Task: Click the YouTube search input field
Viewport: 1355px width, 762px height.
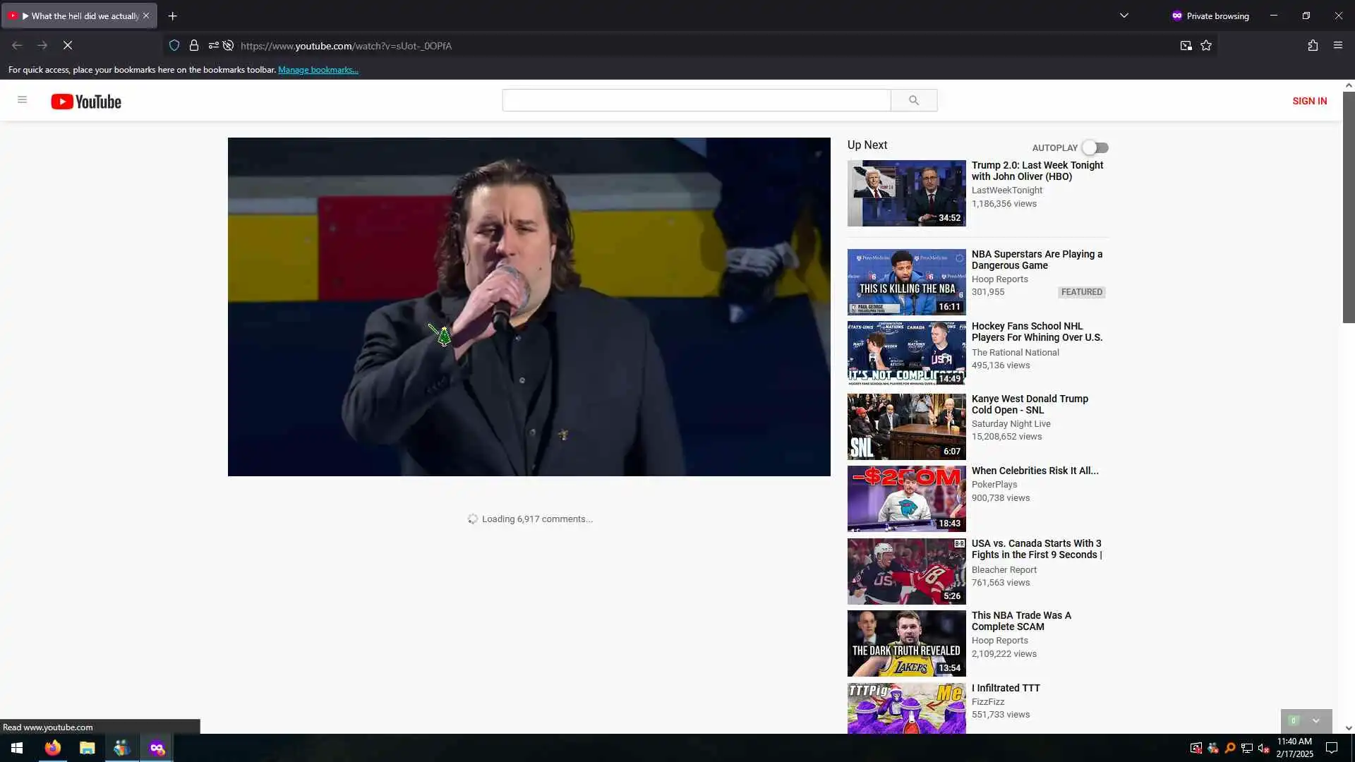Action: [x=696, y=100]
